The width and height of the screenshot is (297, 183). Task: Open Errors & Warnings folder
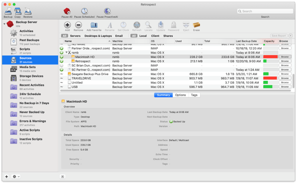coord(30,123)
